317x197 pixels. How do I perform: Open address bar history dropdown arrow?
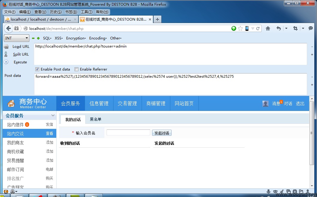(x=253, y=29)
